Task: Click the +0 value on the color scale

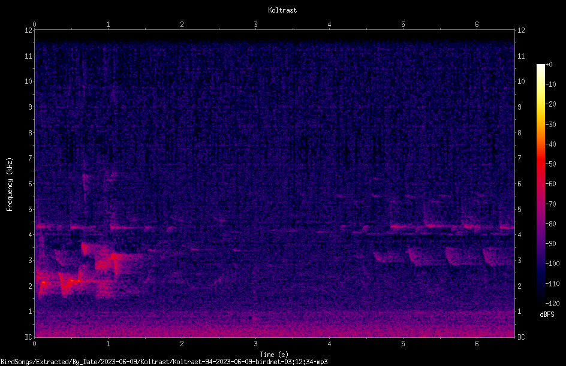Action: pyautogui.click(x=549, y=65)
